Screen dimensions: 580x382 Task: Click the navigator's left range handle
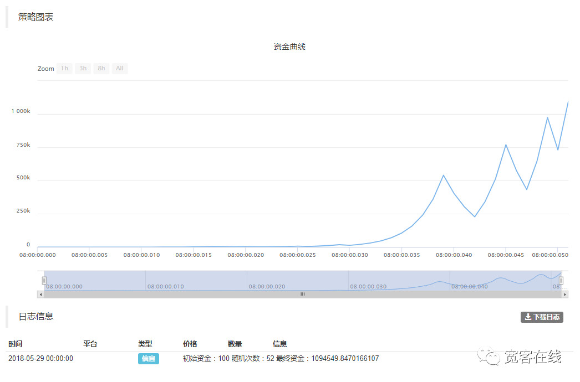[x=44, y=281]
